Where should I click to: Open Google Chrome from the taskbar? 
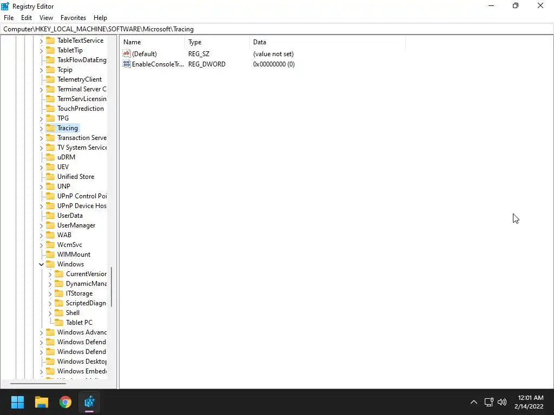pos(65,402)
